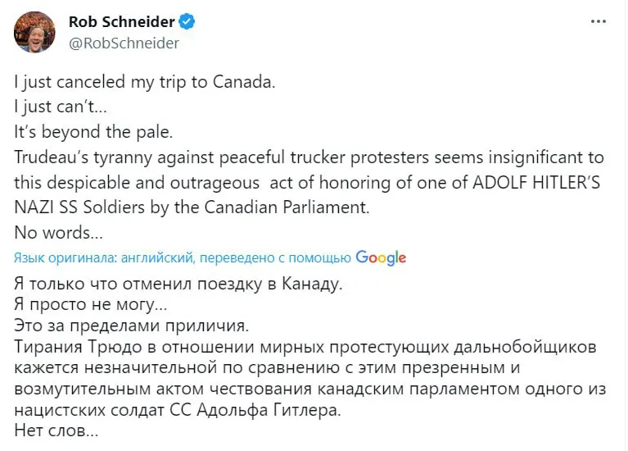Screen dimensions: 628x451
Task: Click the Russian line 'Нет слов…'
Action: pos(56,430)
